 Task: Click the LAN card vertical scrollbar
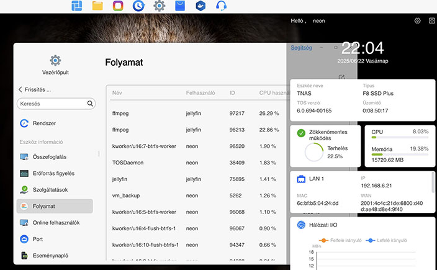433,182
